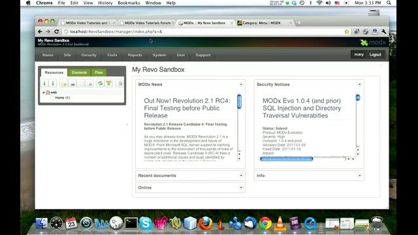Click the sidebar collapse handle beside the tree
Image resolution: width=418 pixels, height=235 pixels.
coord(127,125)
